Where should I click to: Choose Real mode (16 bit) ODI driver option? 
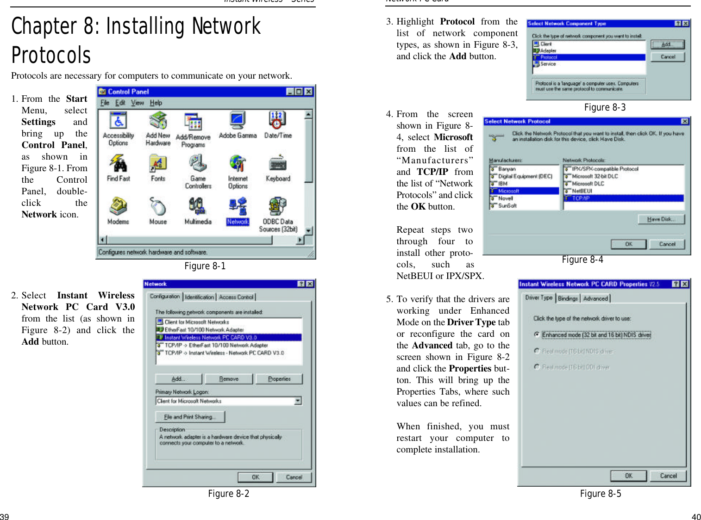(572, 367)
